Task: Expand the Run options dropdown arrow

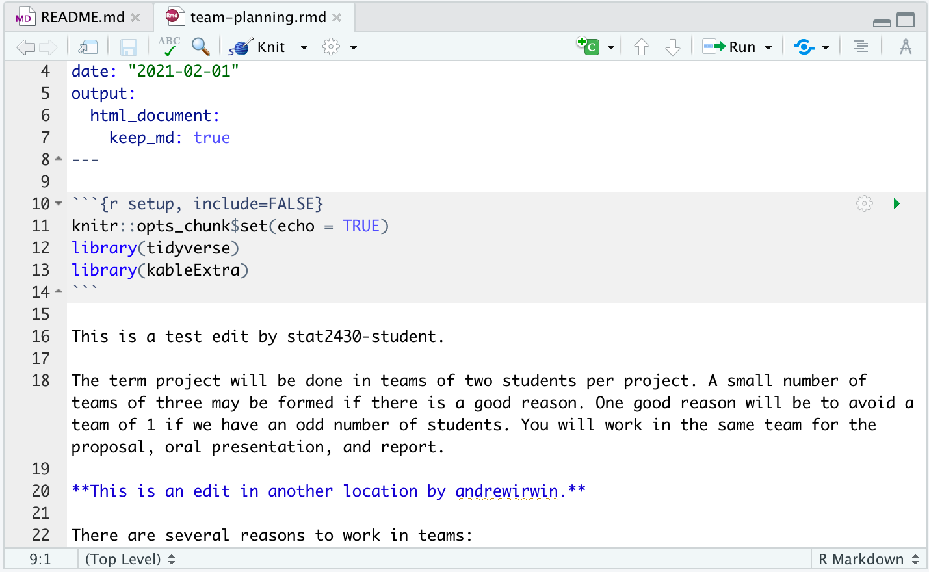Action: point(768,47)
